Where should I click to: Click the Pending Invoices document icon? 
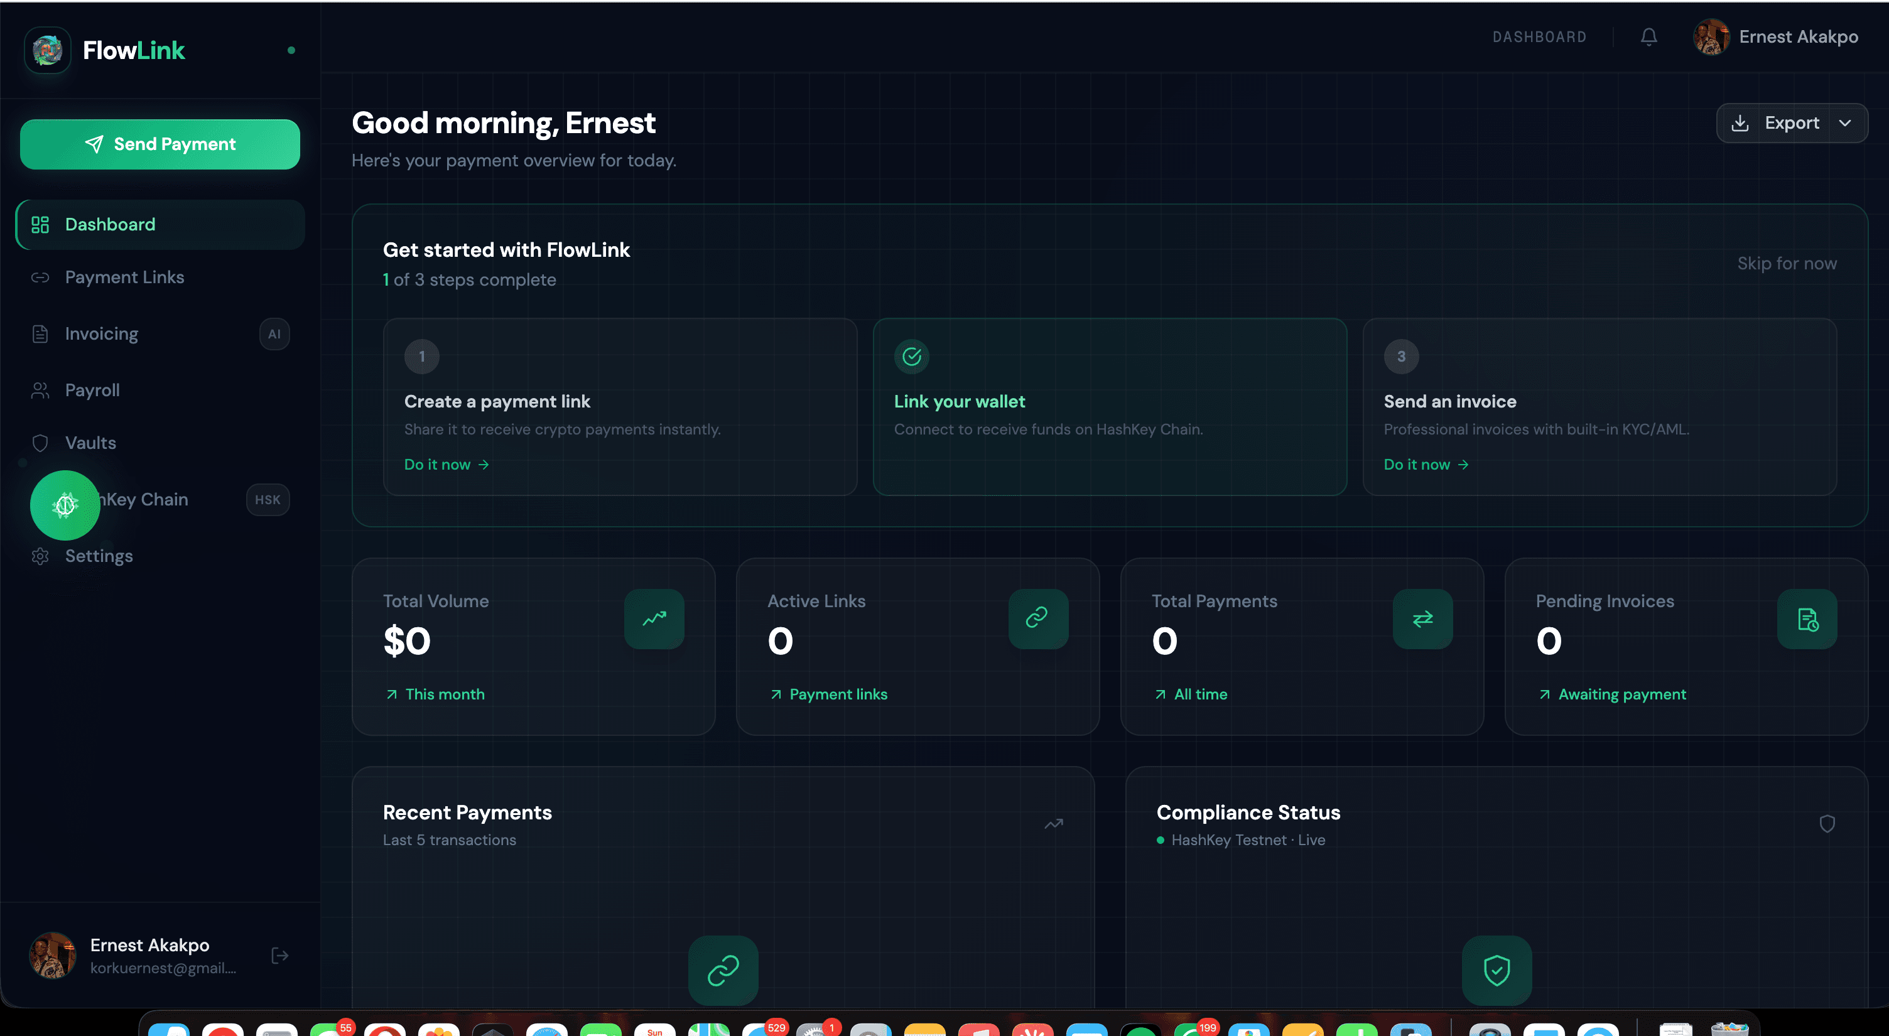(x=1807, y=619)
